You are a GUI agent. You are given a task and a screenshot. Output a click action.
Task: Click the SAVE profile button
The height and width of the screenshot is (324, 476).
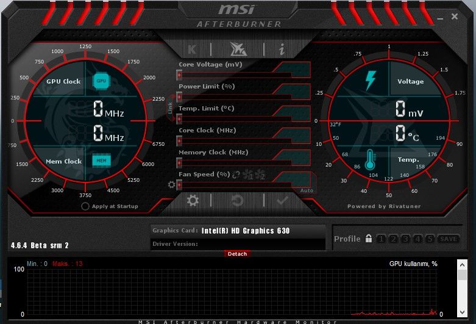click(x=449, y=239)
